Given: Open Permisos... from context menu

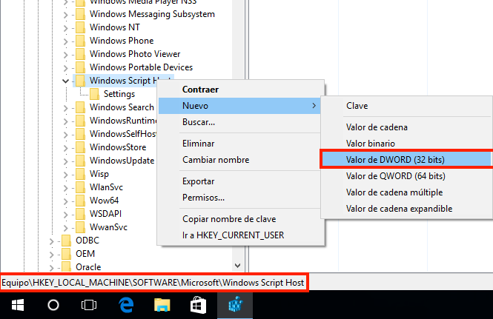Looking at the screenshot, I should (x=203, y=198).
